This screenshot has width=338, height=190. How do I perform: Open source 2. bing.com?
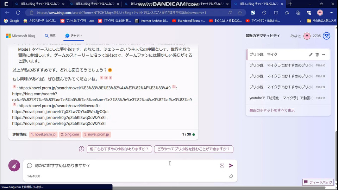coord(70,134)
